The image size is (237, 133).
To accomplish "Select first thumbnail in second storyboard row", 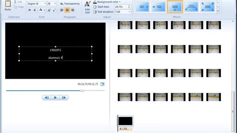I will pyautogui.click(x=125, y=49).
